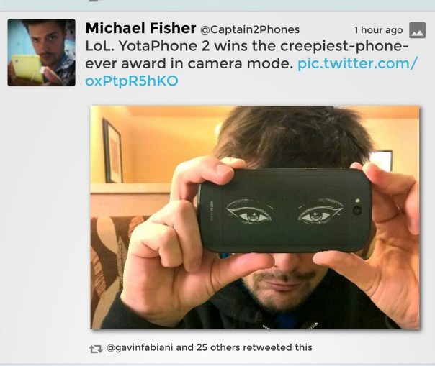The height and width of the screenshot is (366, 435).
Task: Open the pic.twitter.com/ link
Action: [x=357, y=64]
